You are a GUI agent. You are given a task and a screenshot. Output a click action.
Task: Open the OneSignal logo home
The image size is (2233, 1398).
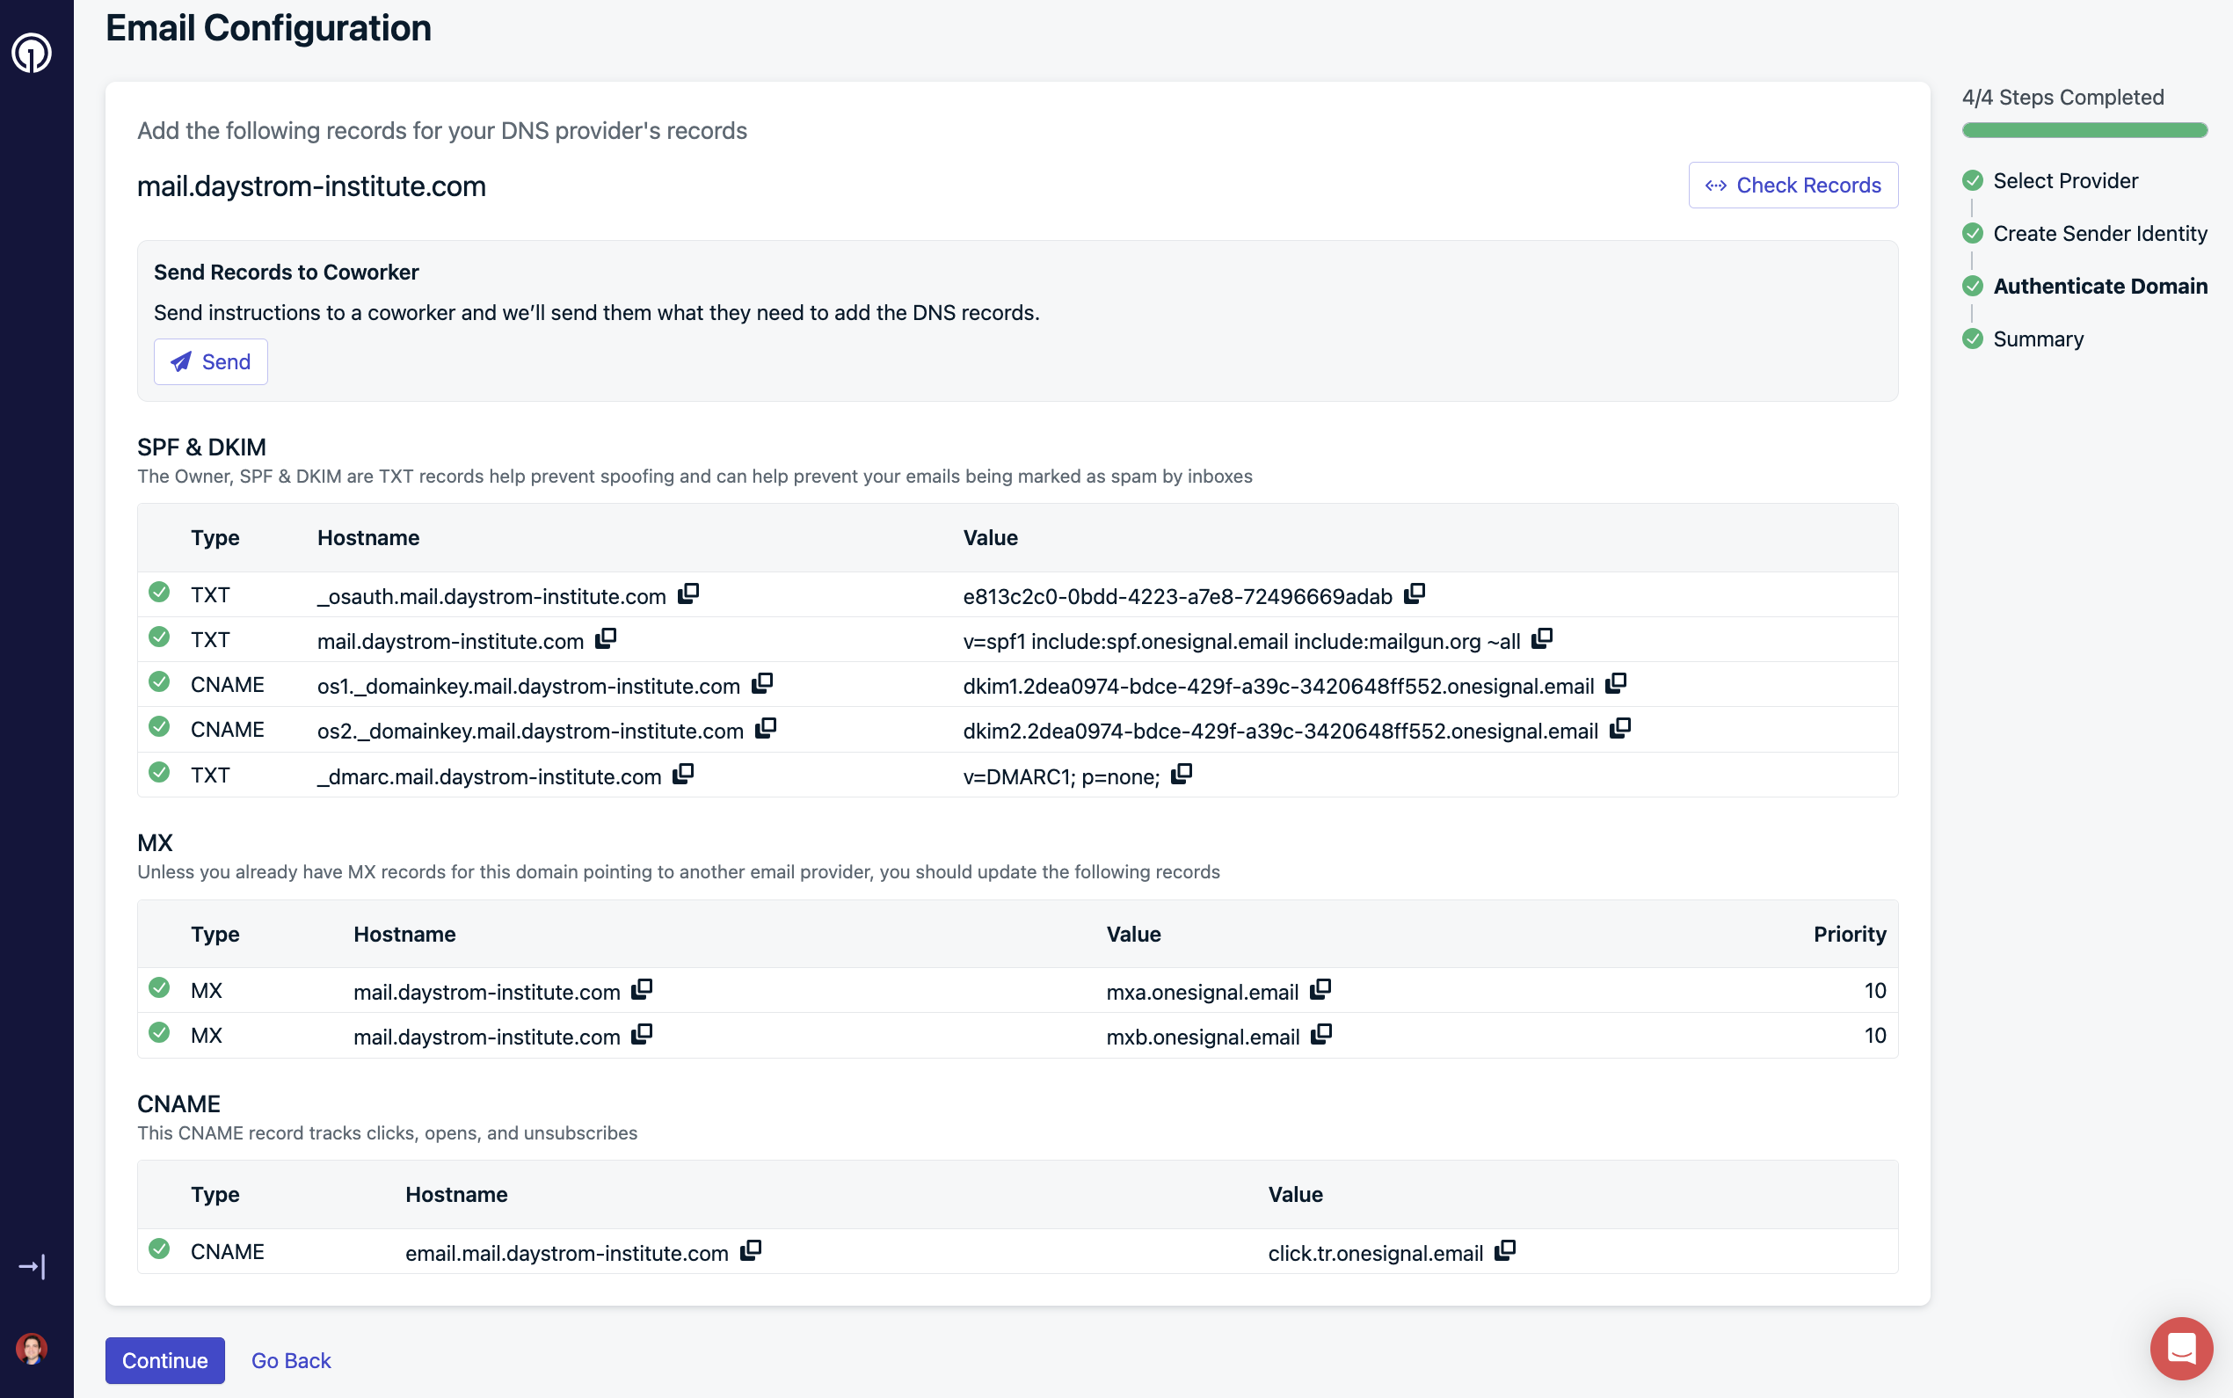(32, 53)
